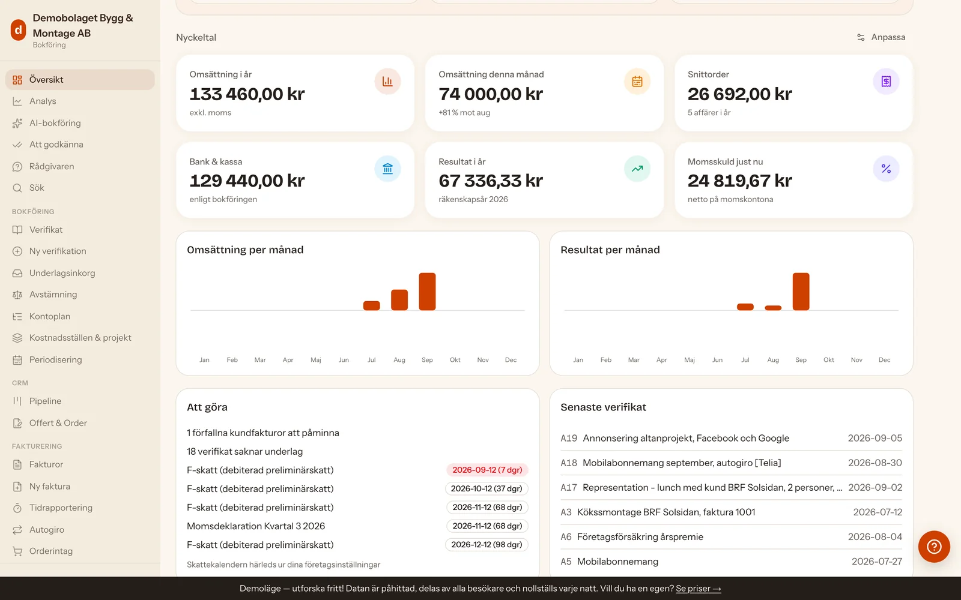
Task: Click bar chart icon on Omsättning i år
Action: click(x=387, y=82)
